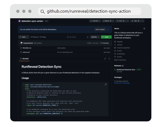Open the Packages heading
Viewport: 161px width, 127px height.
click(118, 77)
